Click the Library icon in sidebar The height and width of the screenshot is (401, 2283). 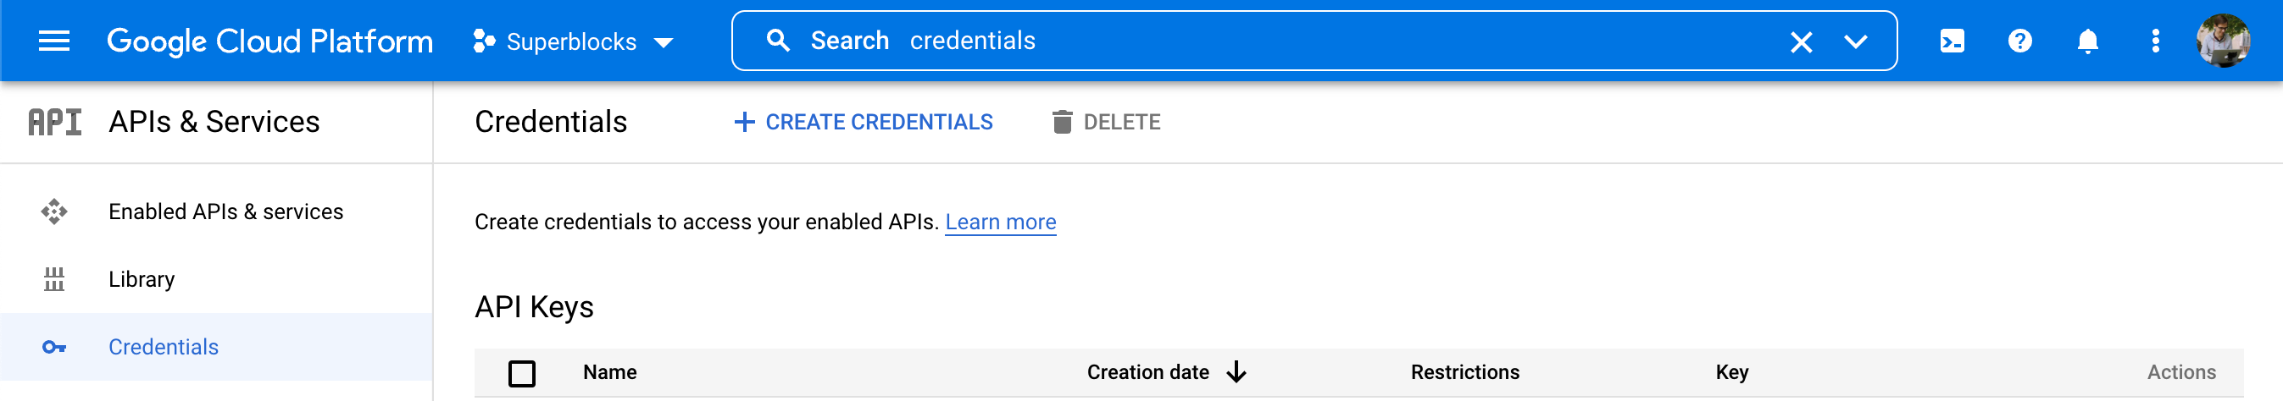(x=54, y=279)
